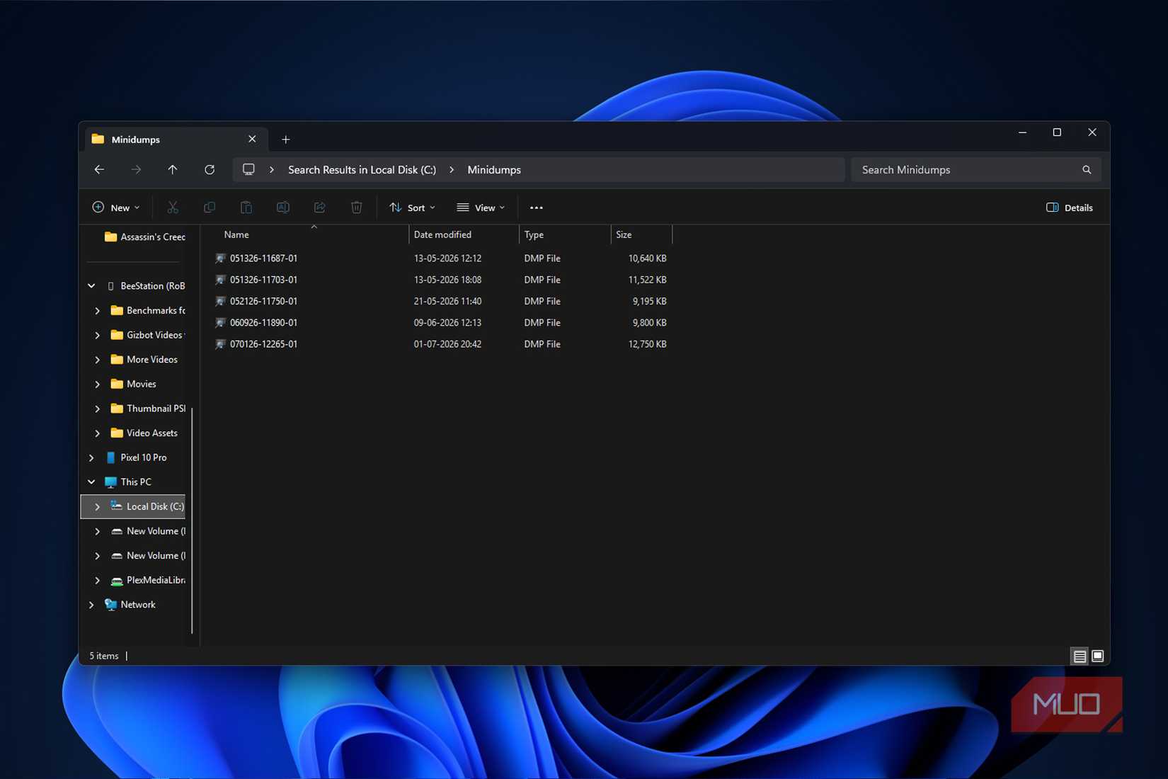Image resolution: width=1168 pixels, height=779 pixels.
Task: Close the Minidumps tab
Action: pos(252,140)
